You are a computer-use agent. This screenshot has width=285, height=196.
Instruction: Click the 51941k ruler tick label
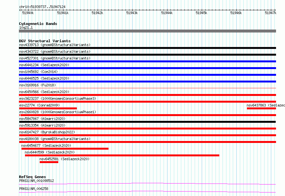(x=63, y=13)
